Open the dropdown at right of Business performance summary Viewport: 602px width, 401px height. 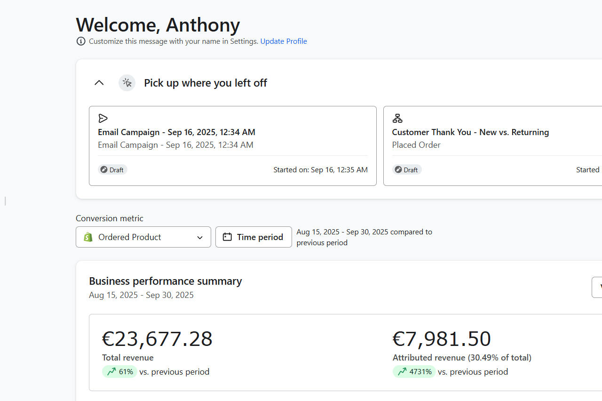pos(597,288)
